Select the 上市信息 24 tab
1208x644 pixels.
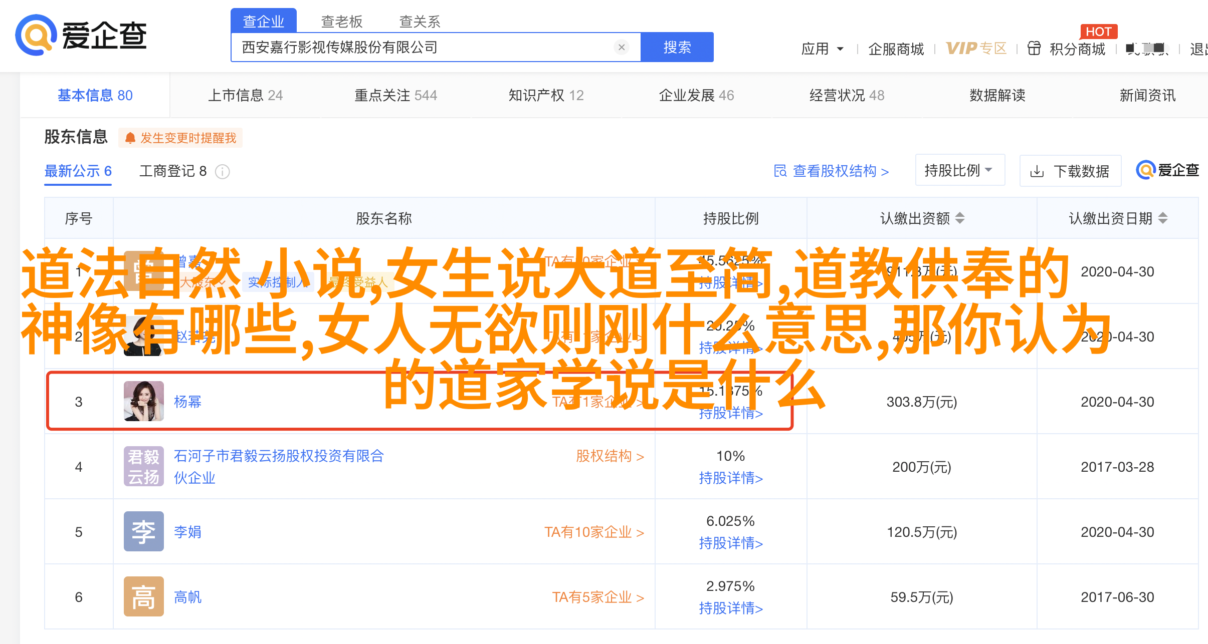[x=246, y=95]
